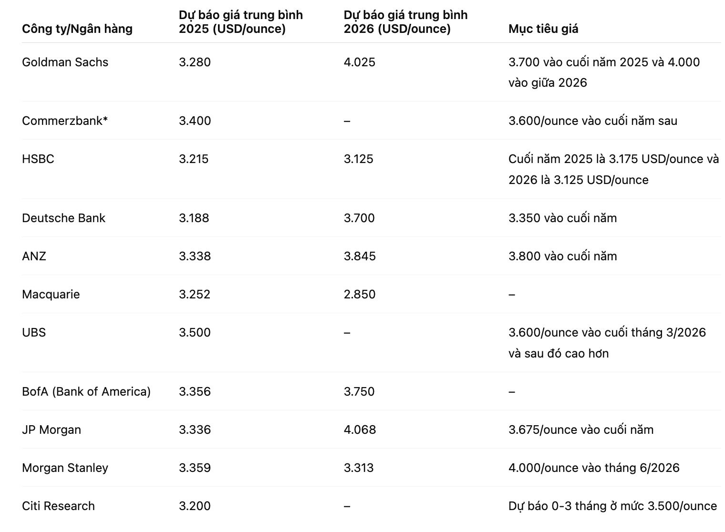Screen dimensions: 725x532
Task: Click the ANZ row label
Action: tap(34, 256)
